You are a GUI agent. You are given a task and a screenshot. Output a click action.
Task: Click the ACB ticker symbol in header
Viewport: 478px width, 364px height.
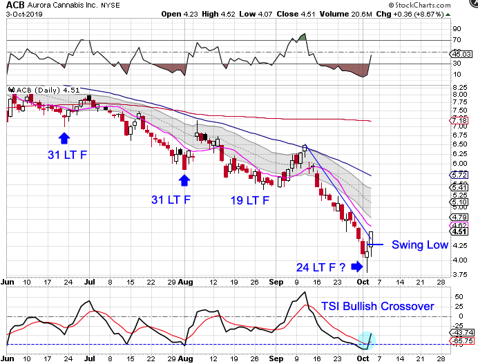pyautogui.click(x=16, y=6)
